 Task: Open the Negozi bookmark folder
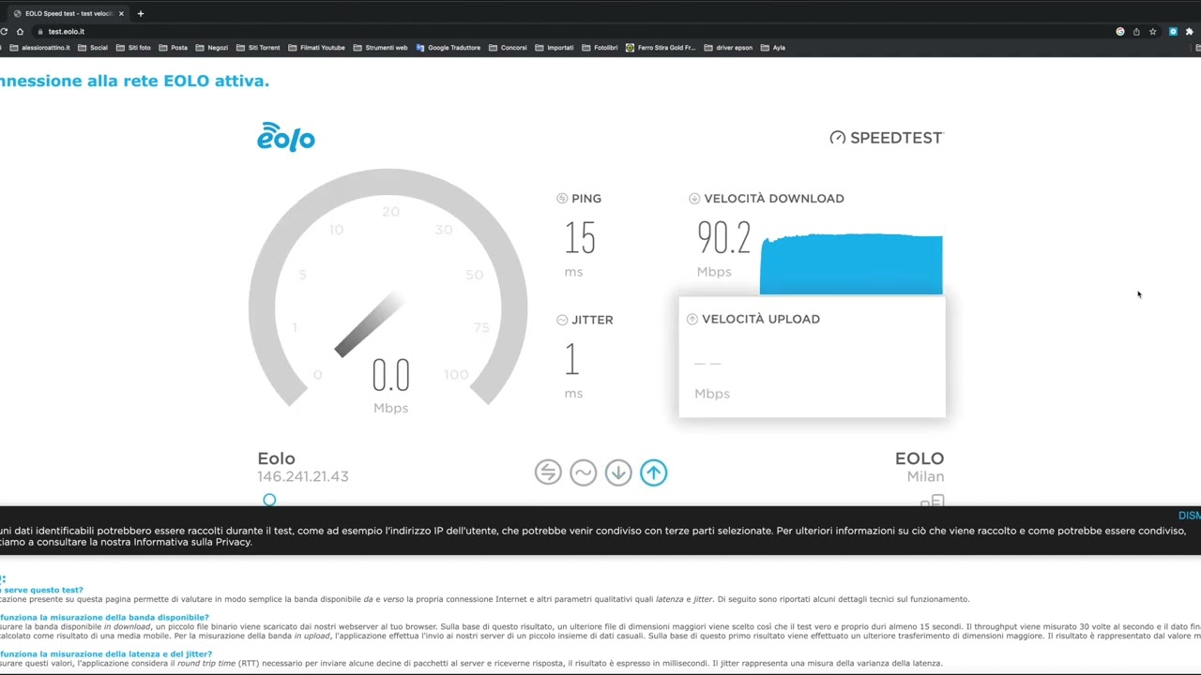click(x=212, y=48)
